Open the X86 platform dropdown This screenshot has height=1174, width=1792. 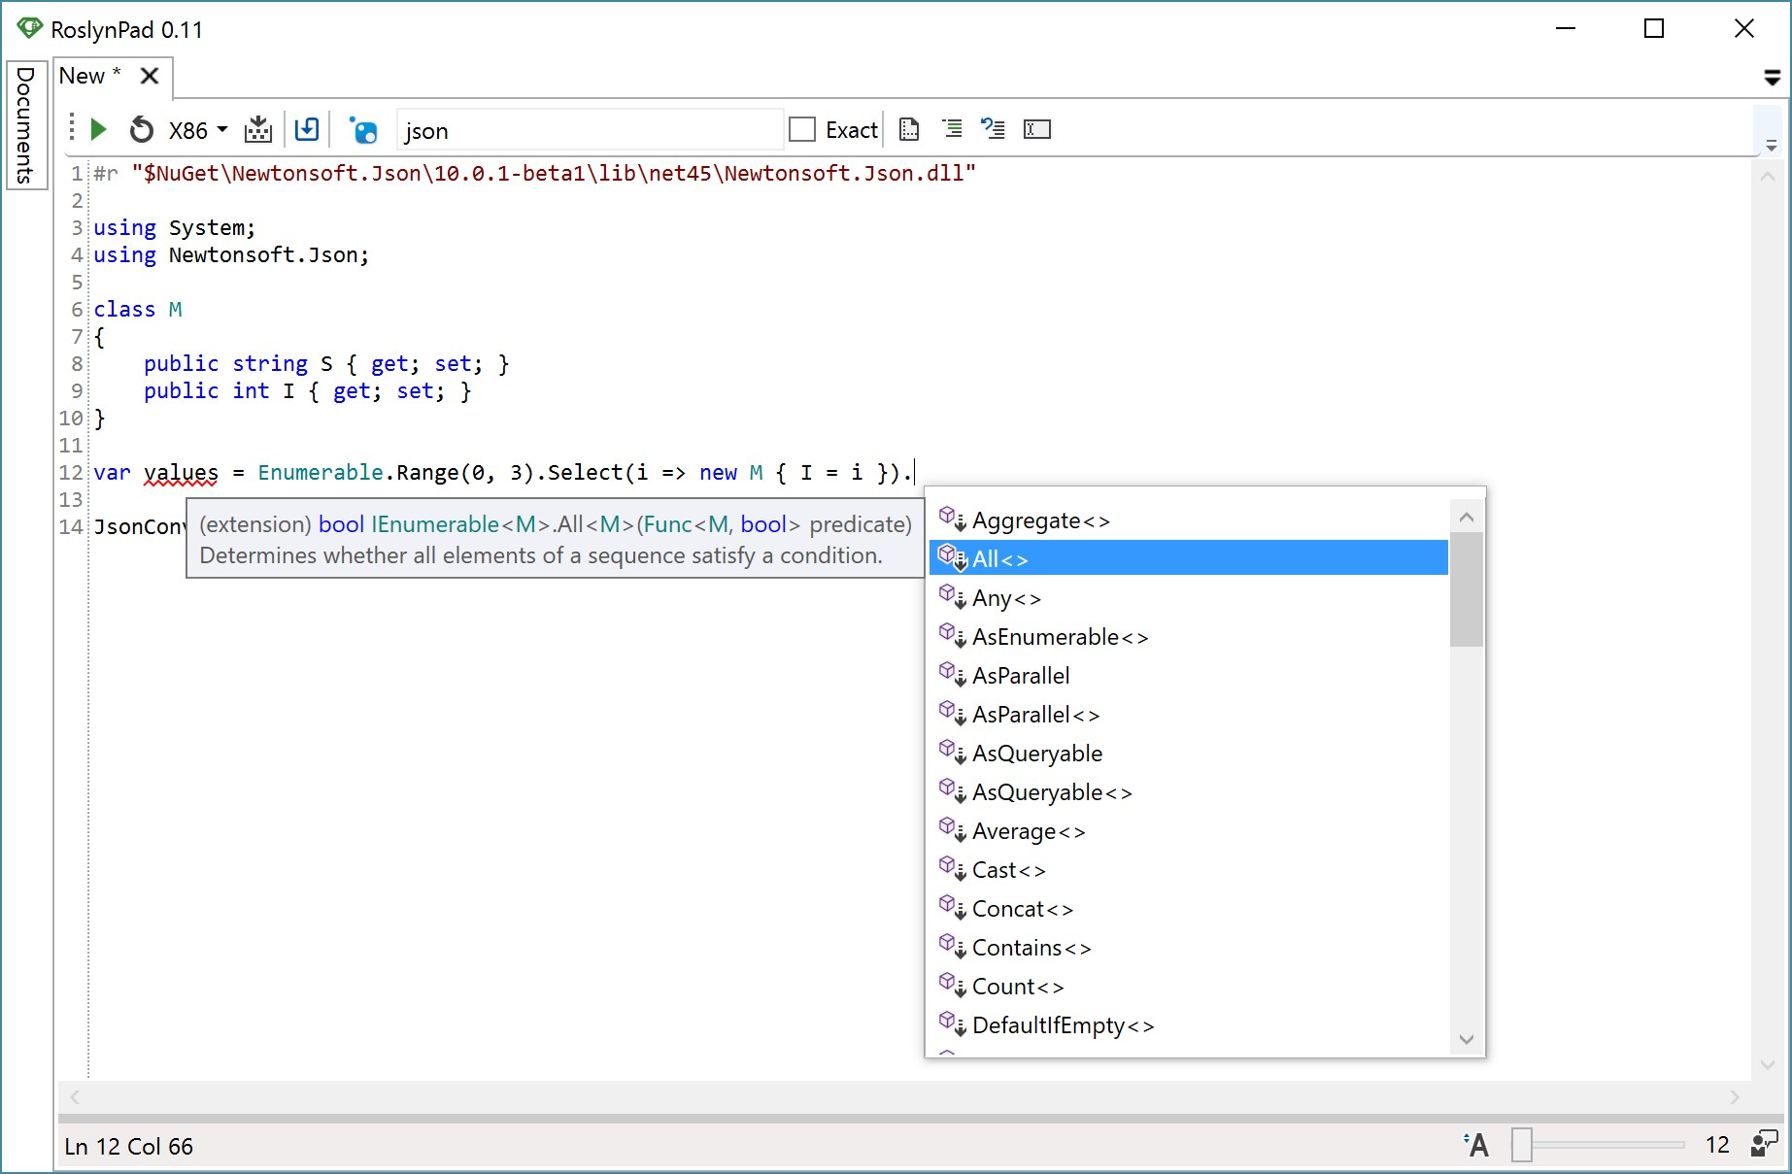(x=198, y=130)
